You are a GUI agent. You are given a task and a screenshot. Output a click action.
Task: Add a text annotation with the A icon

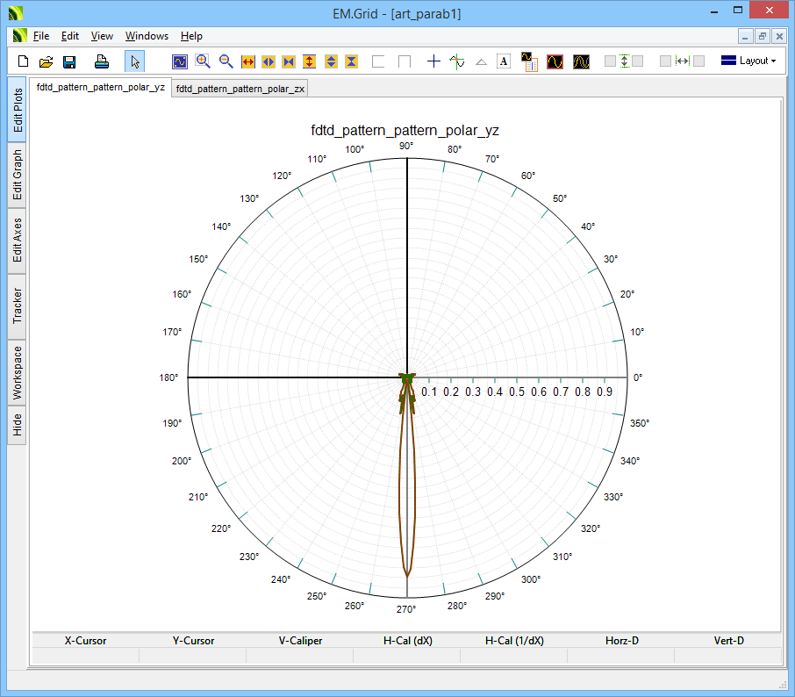tap(504, 61)
